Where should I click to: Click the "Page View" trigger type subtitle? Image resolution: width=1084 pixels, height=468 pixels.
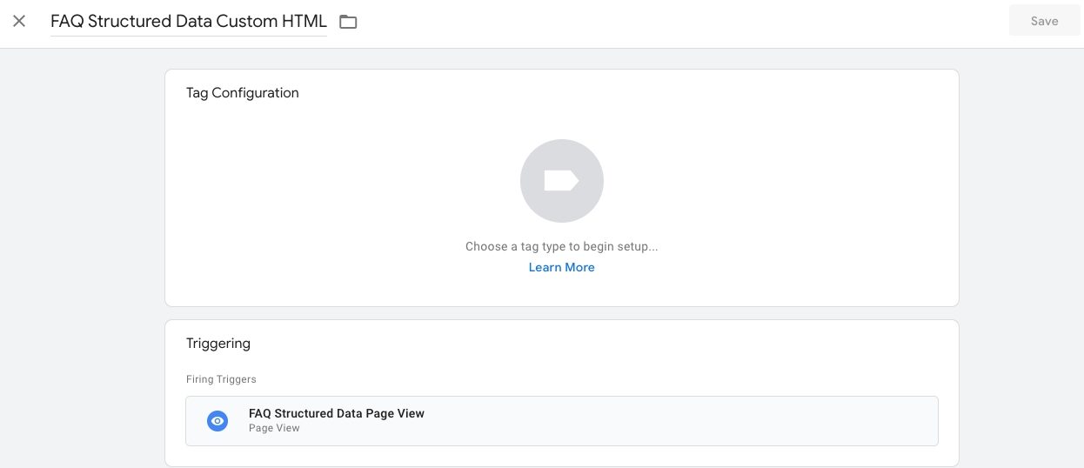(x=274, y=428)
